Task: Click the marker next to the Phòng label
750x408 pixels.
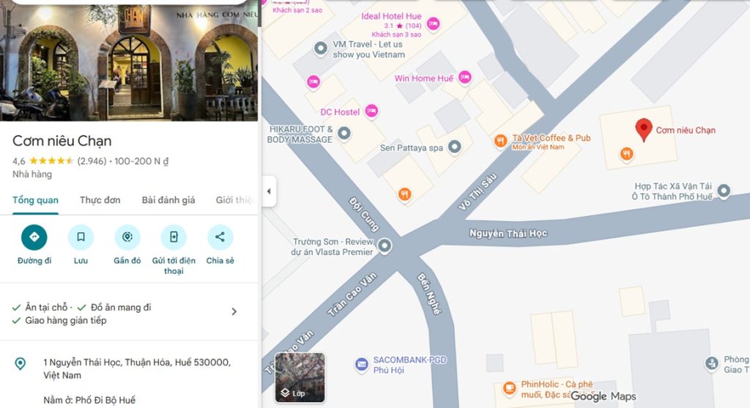Action: pos(712,363)
